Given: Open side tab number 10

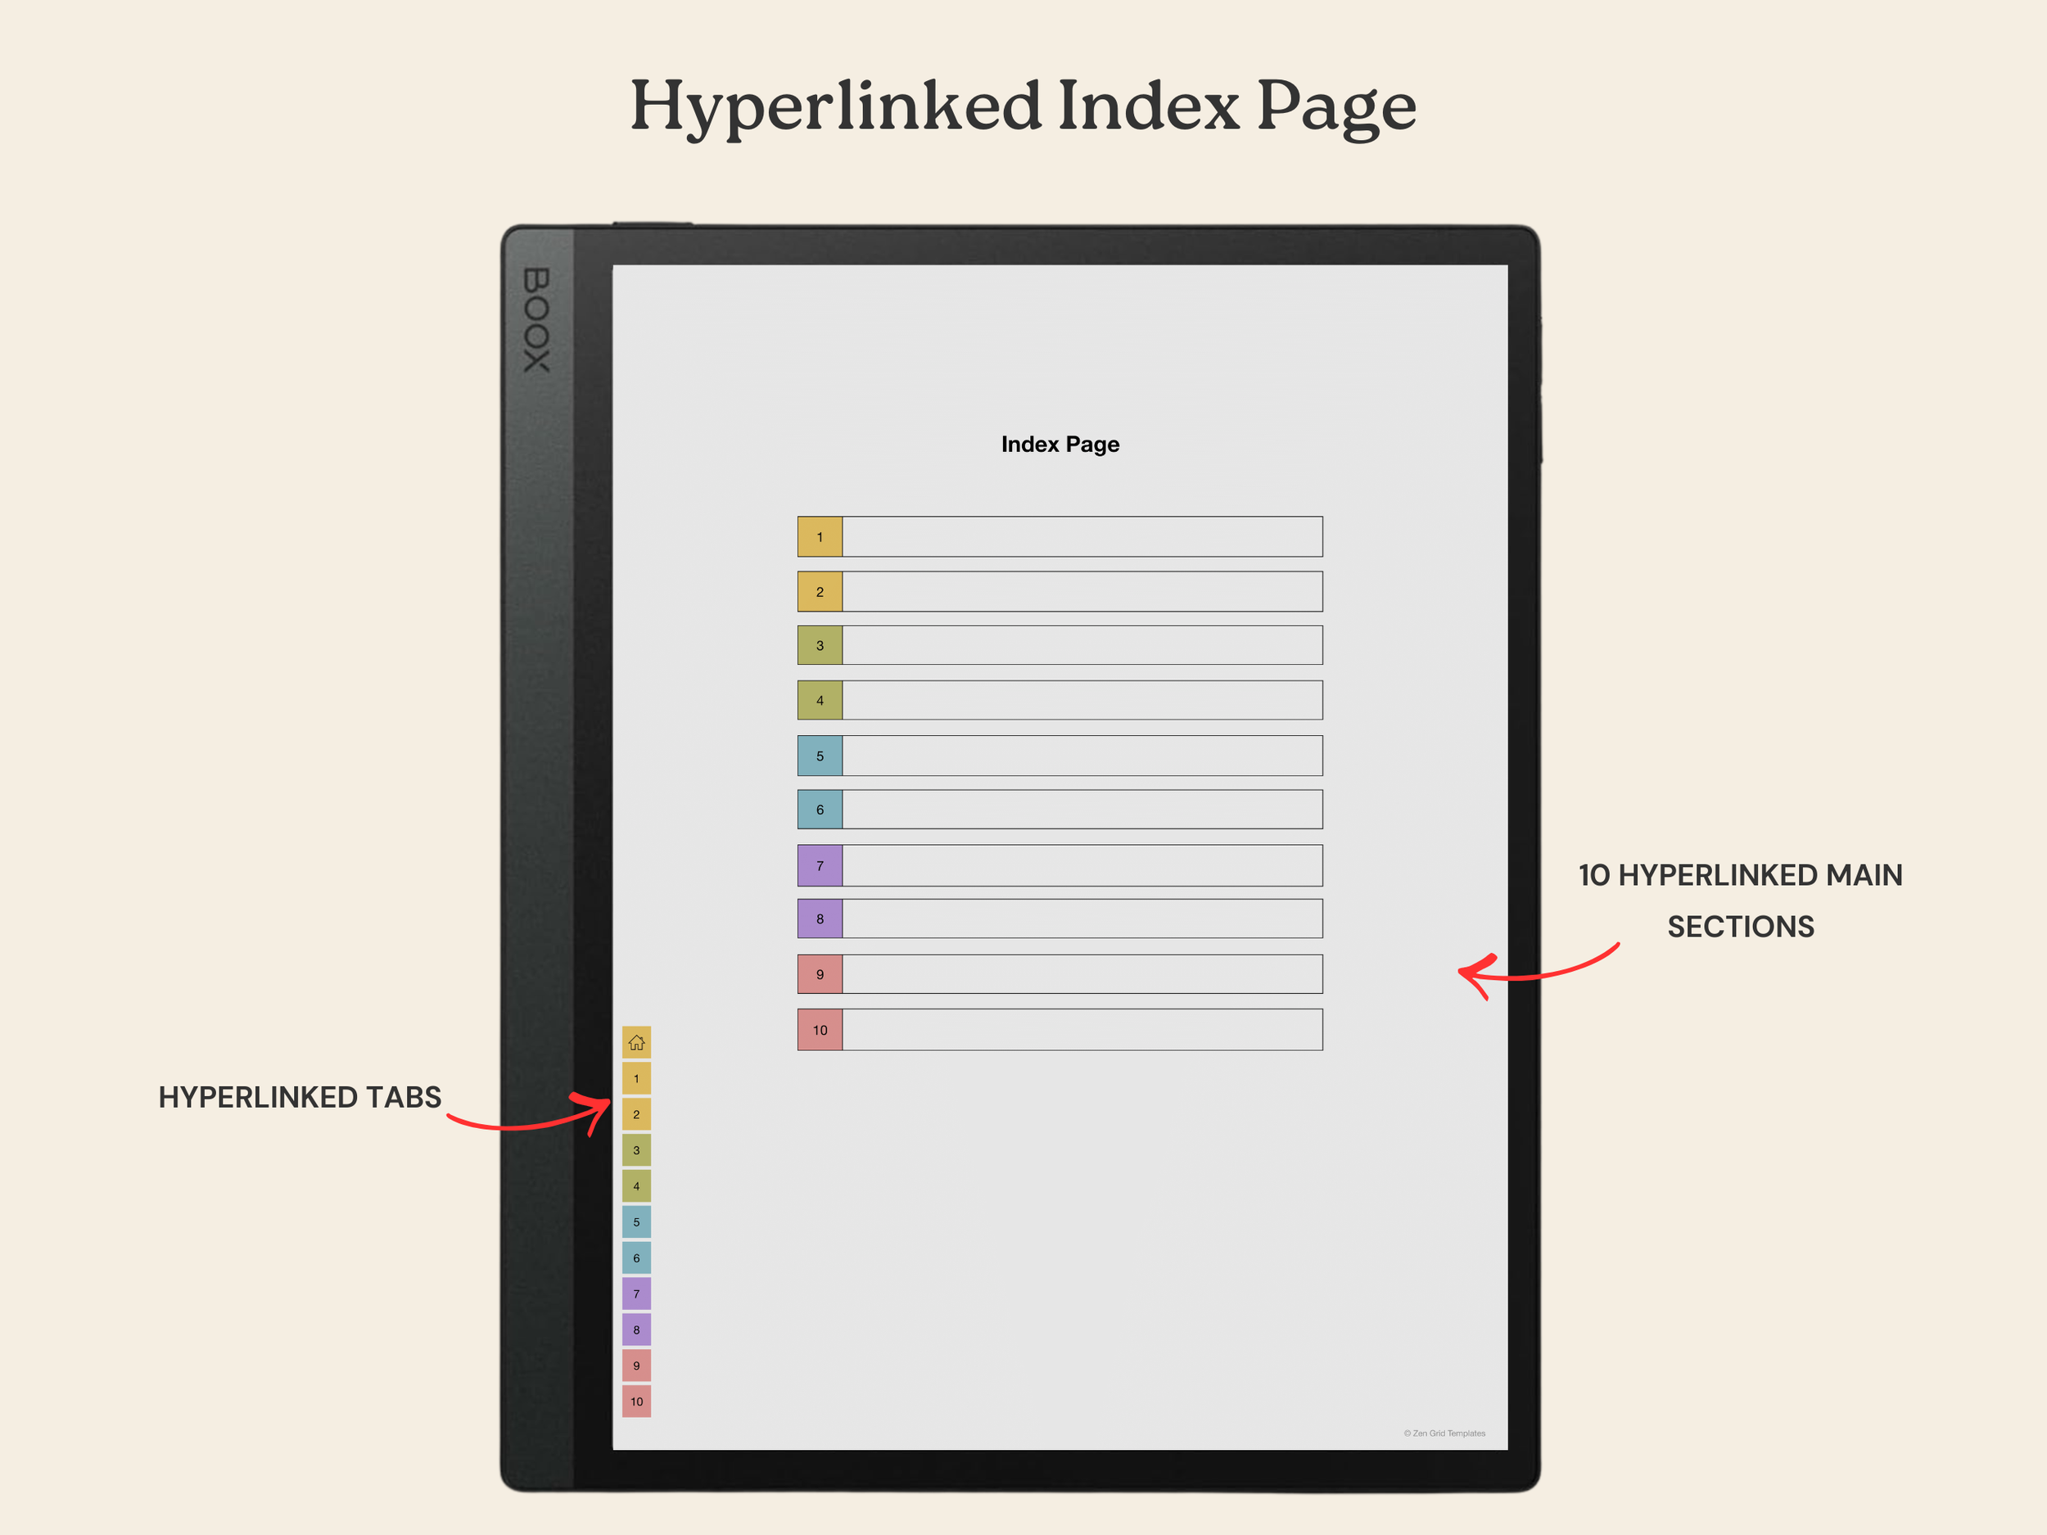Looking at the screenshot, I should click(x=635, y=1401).
